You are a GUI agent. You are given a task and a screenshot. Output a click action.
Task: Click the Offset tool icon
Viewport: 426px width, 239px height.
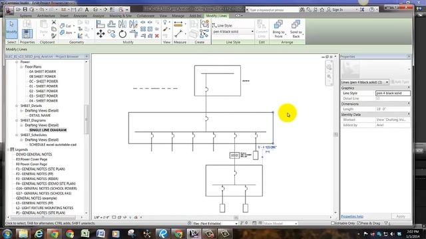point(111,24)
